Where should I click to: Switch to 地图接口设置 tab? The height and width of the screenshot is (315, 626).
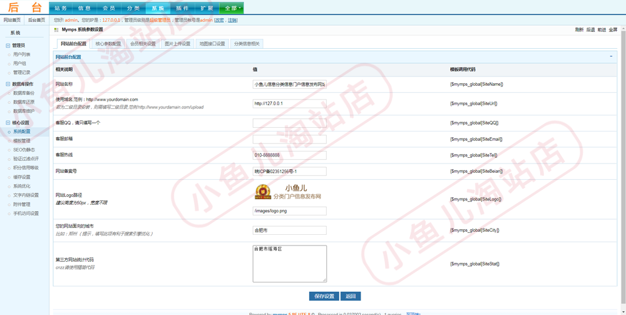(x=212, y=44)
